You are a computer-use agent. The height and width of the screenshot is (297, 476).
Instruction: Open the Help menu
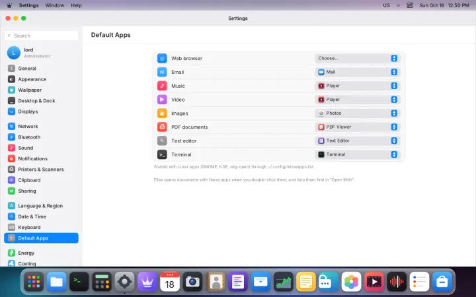(x=76, y=5)
